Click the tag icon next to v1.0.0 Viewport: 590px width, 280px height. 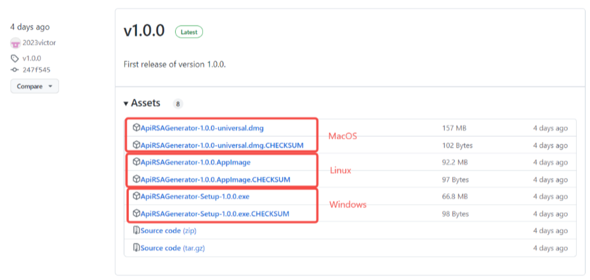tap(15, 58)
